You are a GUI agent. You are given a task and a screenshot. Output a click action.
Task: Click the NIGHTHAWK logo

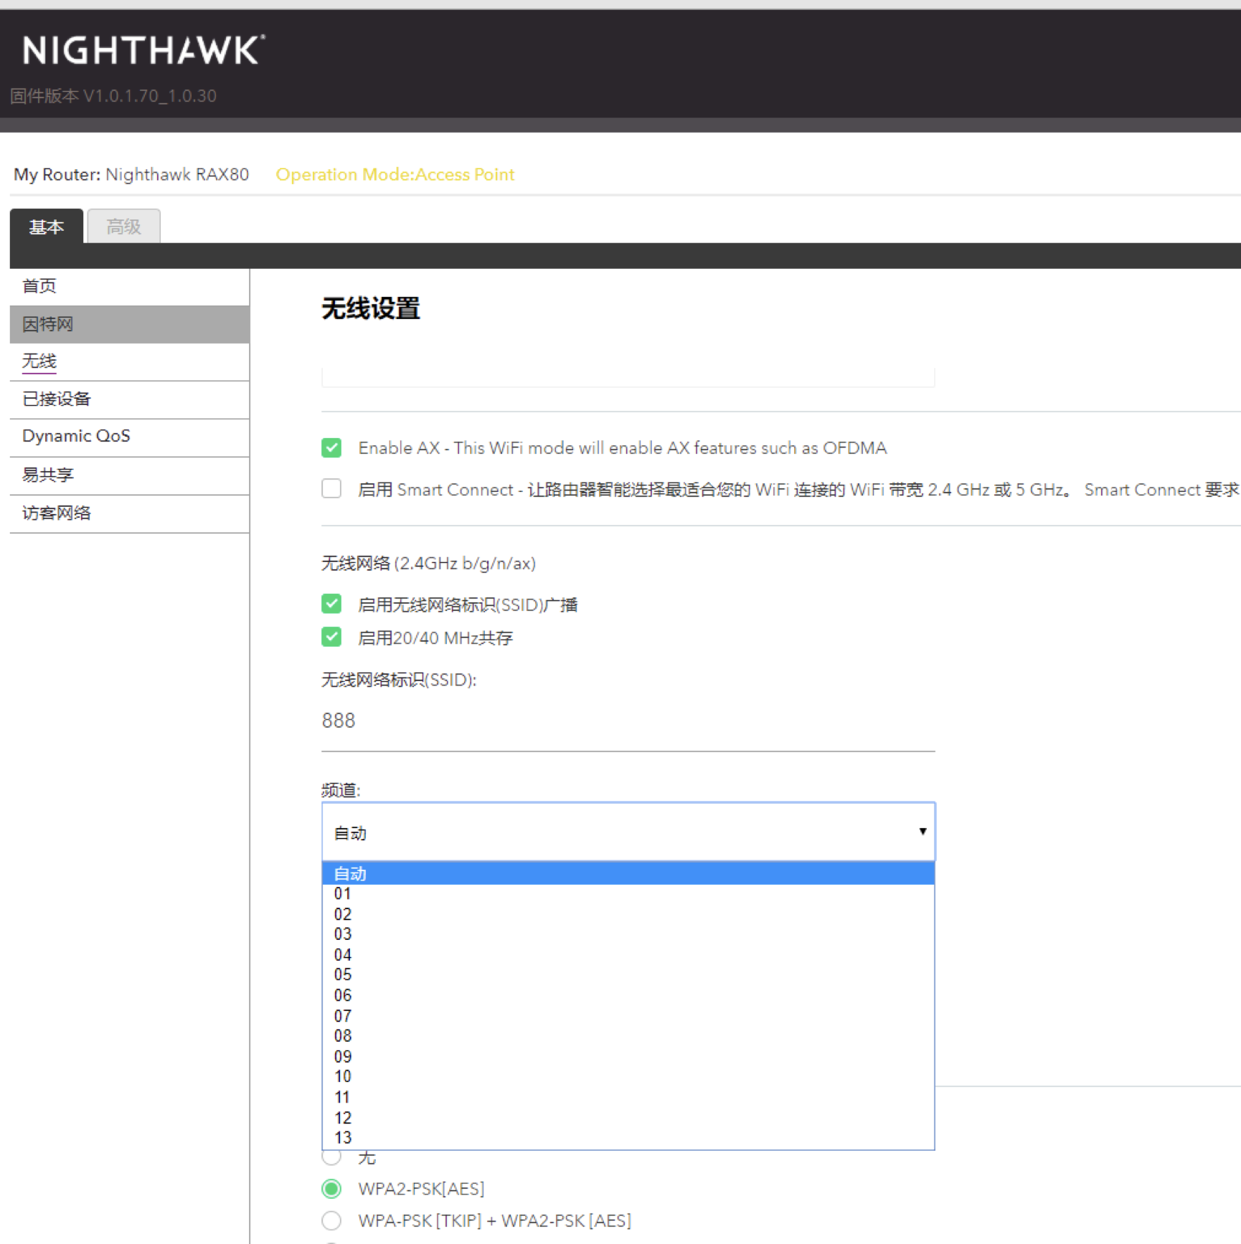(143, 51)
